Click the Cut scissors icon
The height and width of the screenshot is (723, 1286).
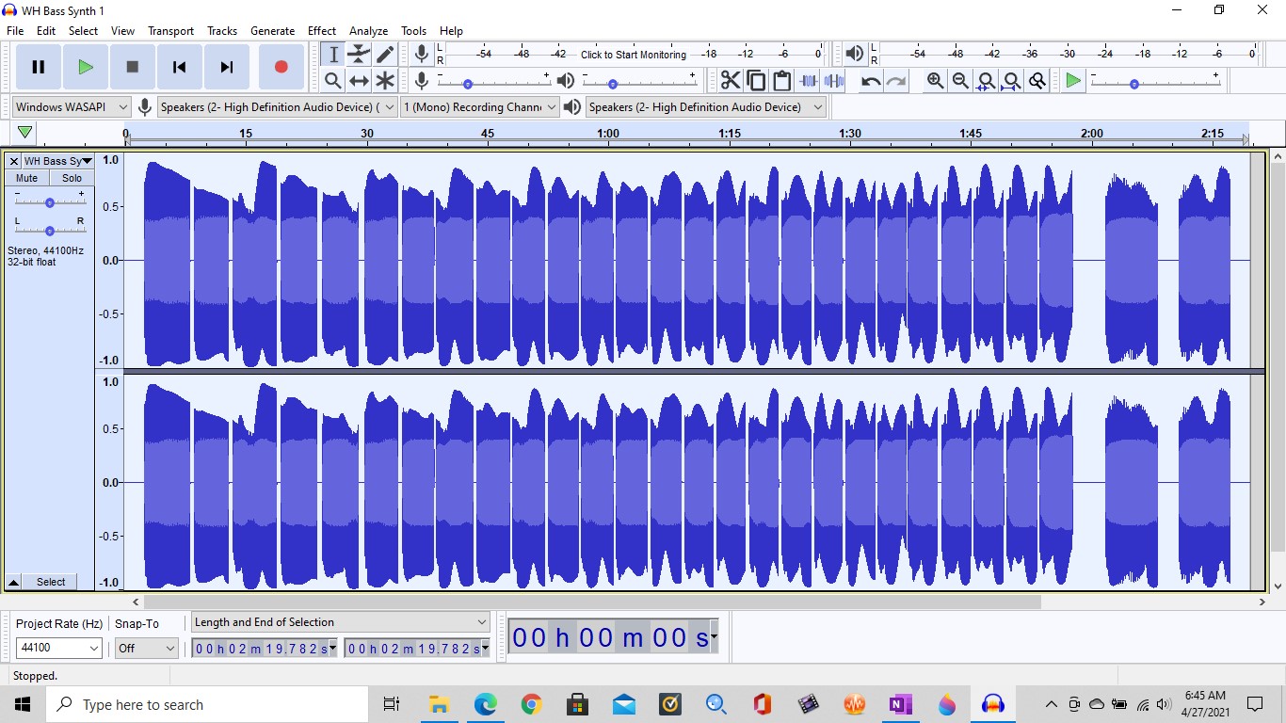tap(731, 81)
